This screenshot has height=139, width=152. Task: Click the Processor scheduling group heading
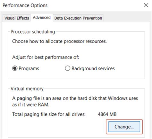[x=33, y=32]
